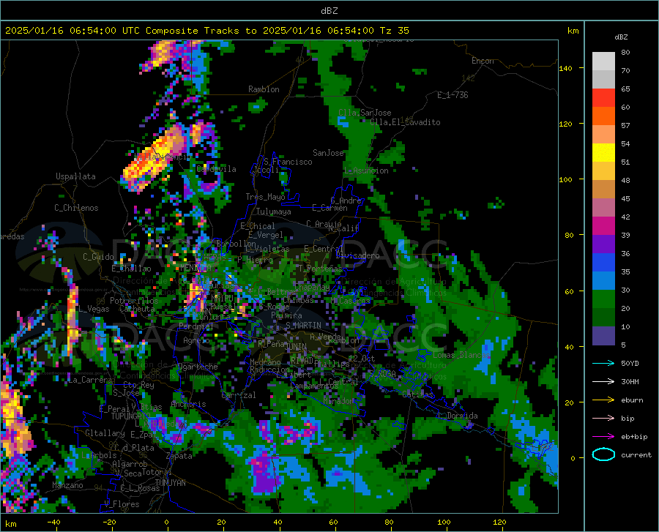Screen dimensions: 659x532
Task: Pick the red 60–65 dBZ swatch
Action: 603,98
